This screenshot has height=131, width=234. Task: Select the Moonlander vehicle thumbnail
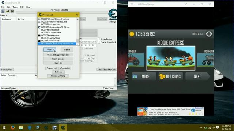tap(205, 60)
